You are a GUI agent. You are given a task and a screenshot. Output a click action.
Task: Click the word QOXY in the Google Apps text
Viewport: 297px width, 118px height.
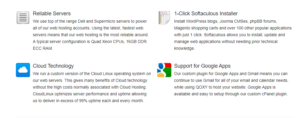201,87
